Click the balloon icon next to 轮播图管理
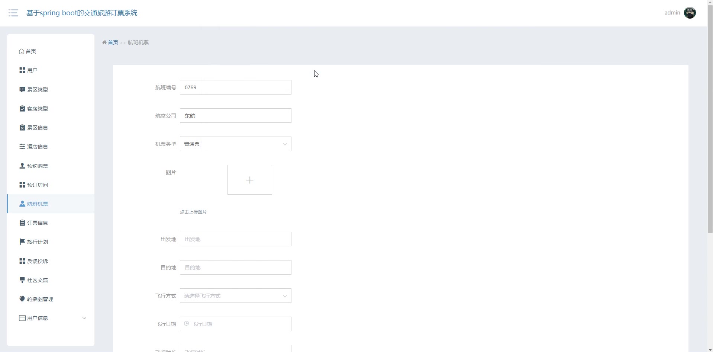Image resolution: width=713 pixels, height=352 pixels. (x=22, y=299)
